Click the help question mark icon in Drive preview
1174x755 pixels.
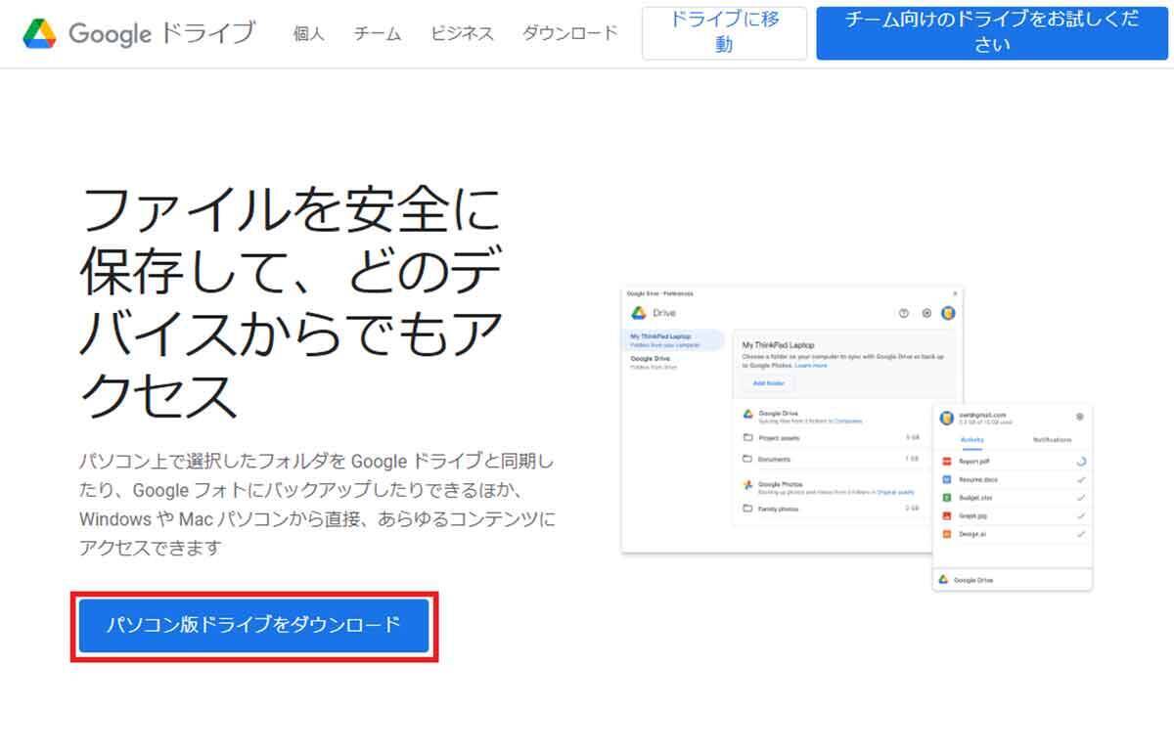903,313
